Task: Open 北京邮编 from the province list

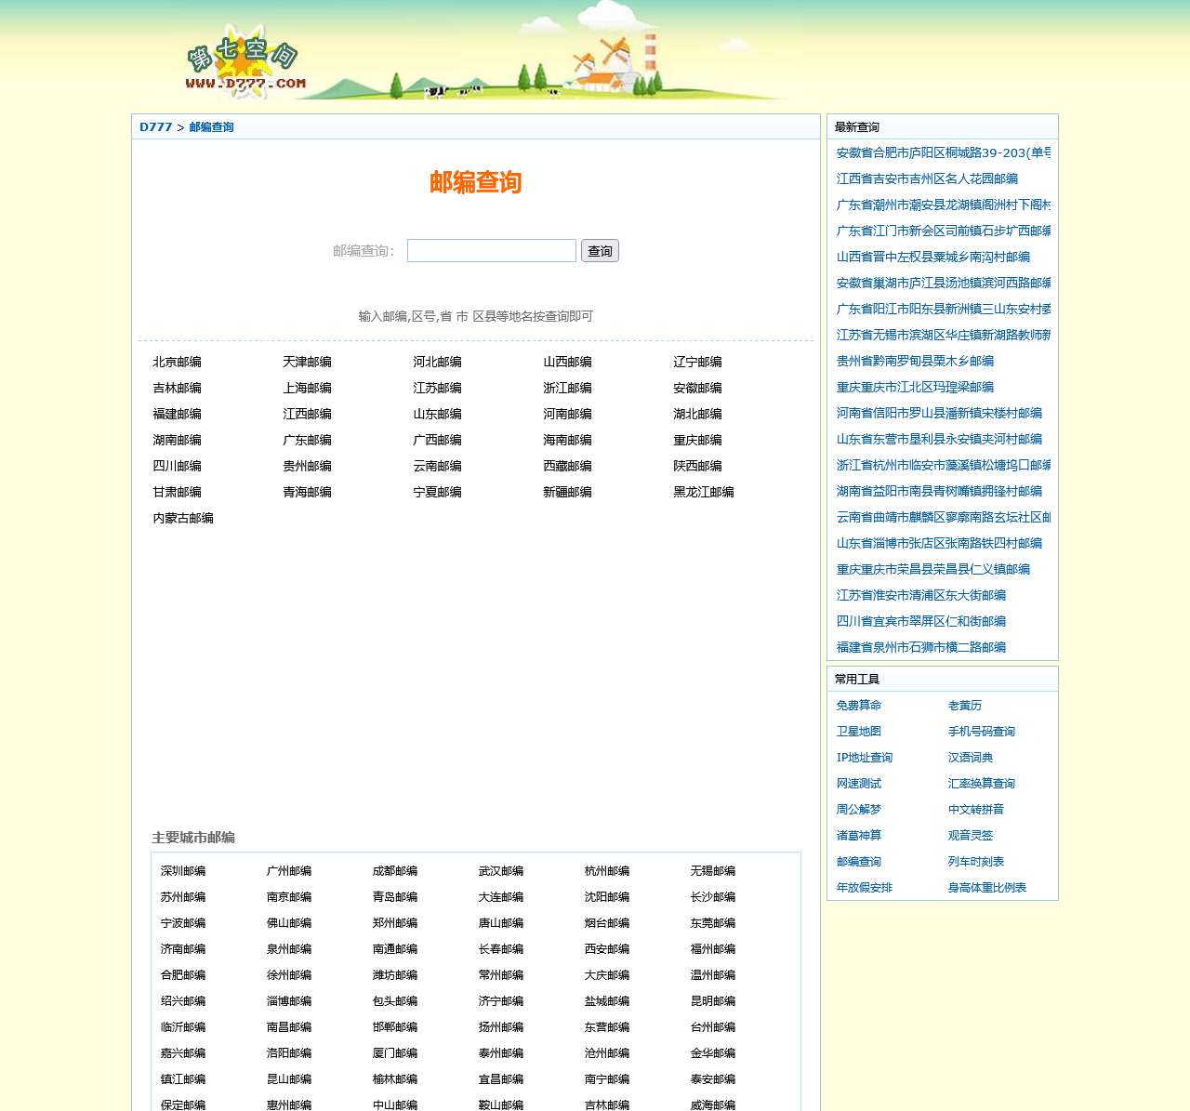Action: click(177, 362)
